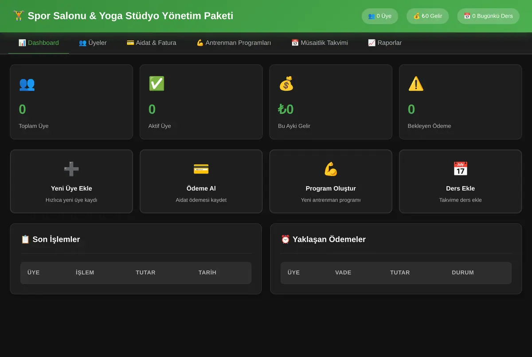The width and height of the screenshot is (532, 357).
Task: Click the 0 Bugünkü Ders header badge
Action: 489,16
